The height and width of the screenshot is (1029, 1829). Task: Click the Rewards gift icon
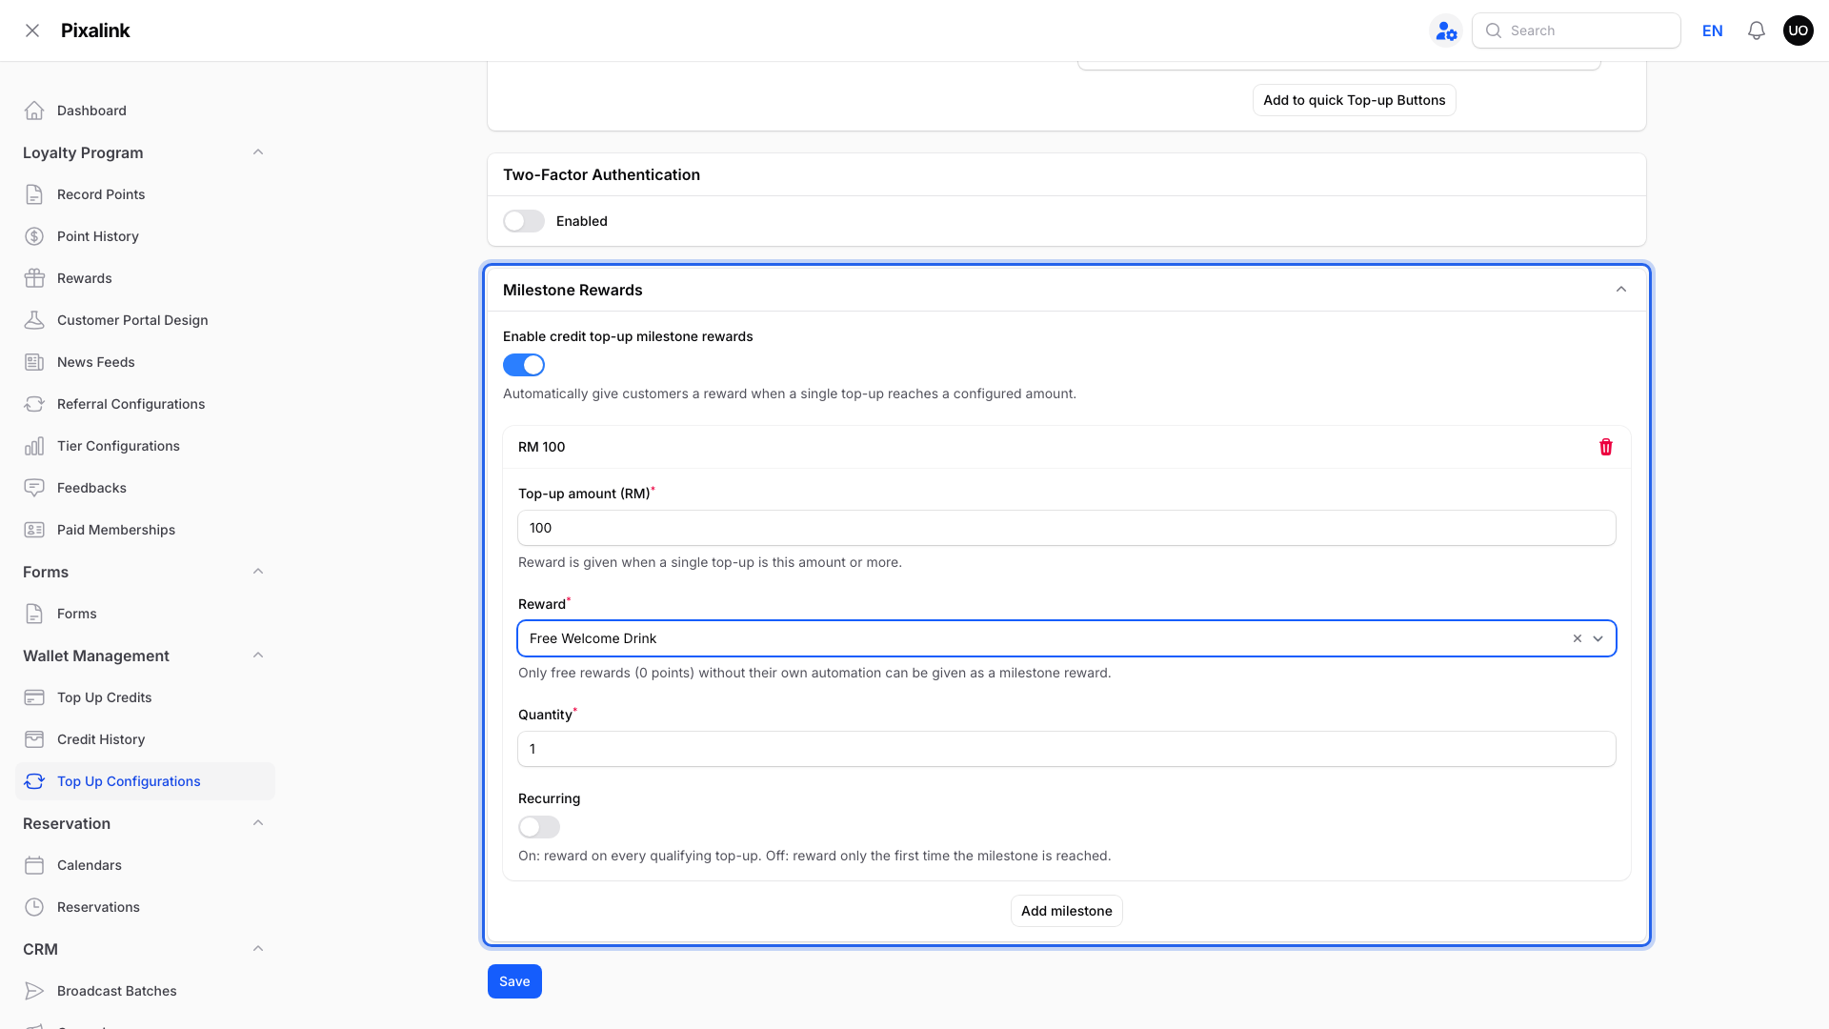click(34, 278)
